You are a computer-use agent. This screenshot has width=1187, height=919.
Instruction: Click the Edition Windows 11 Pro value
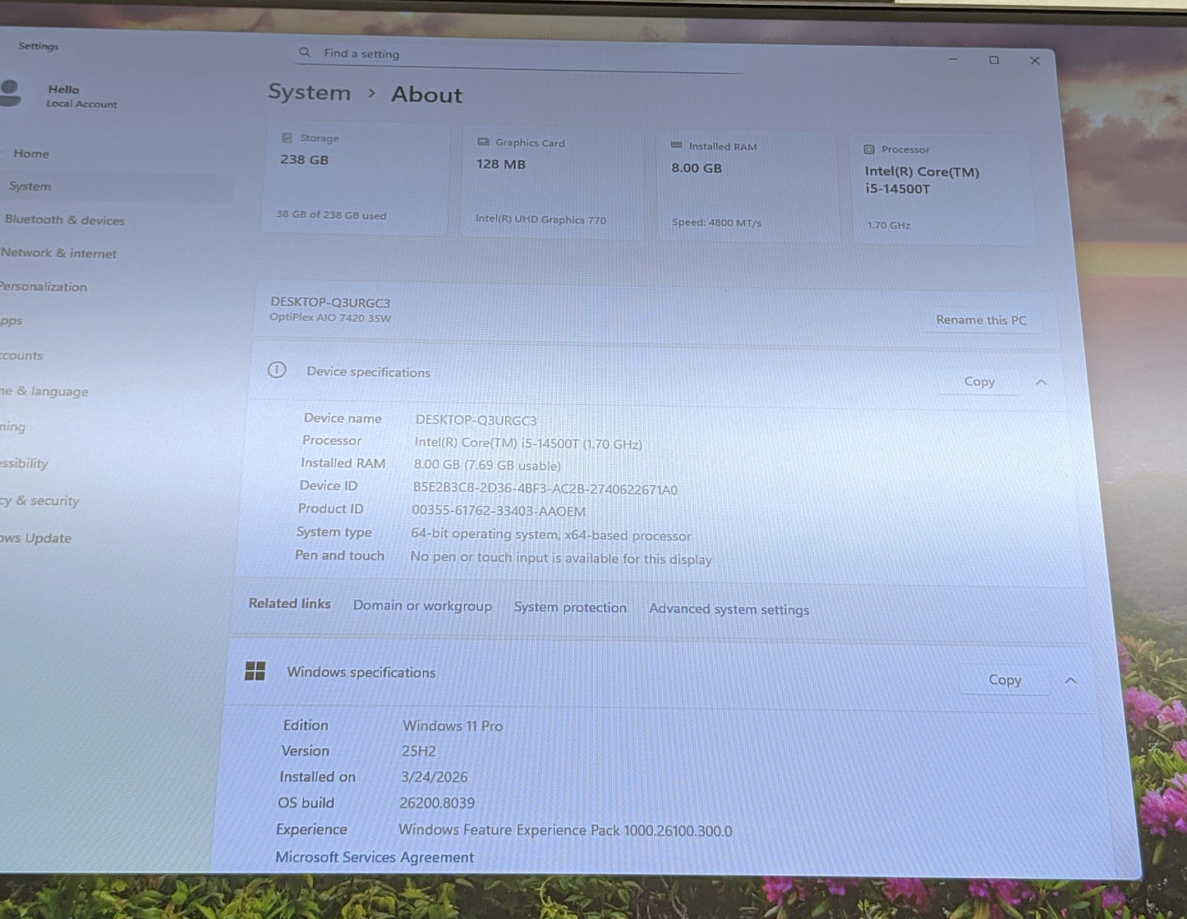[x=453, y=726]
